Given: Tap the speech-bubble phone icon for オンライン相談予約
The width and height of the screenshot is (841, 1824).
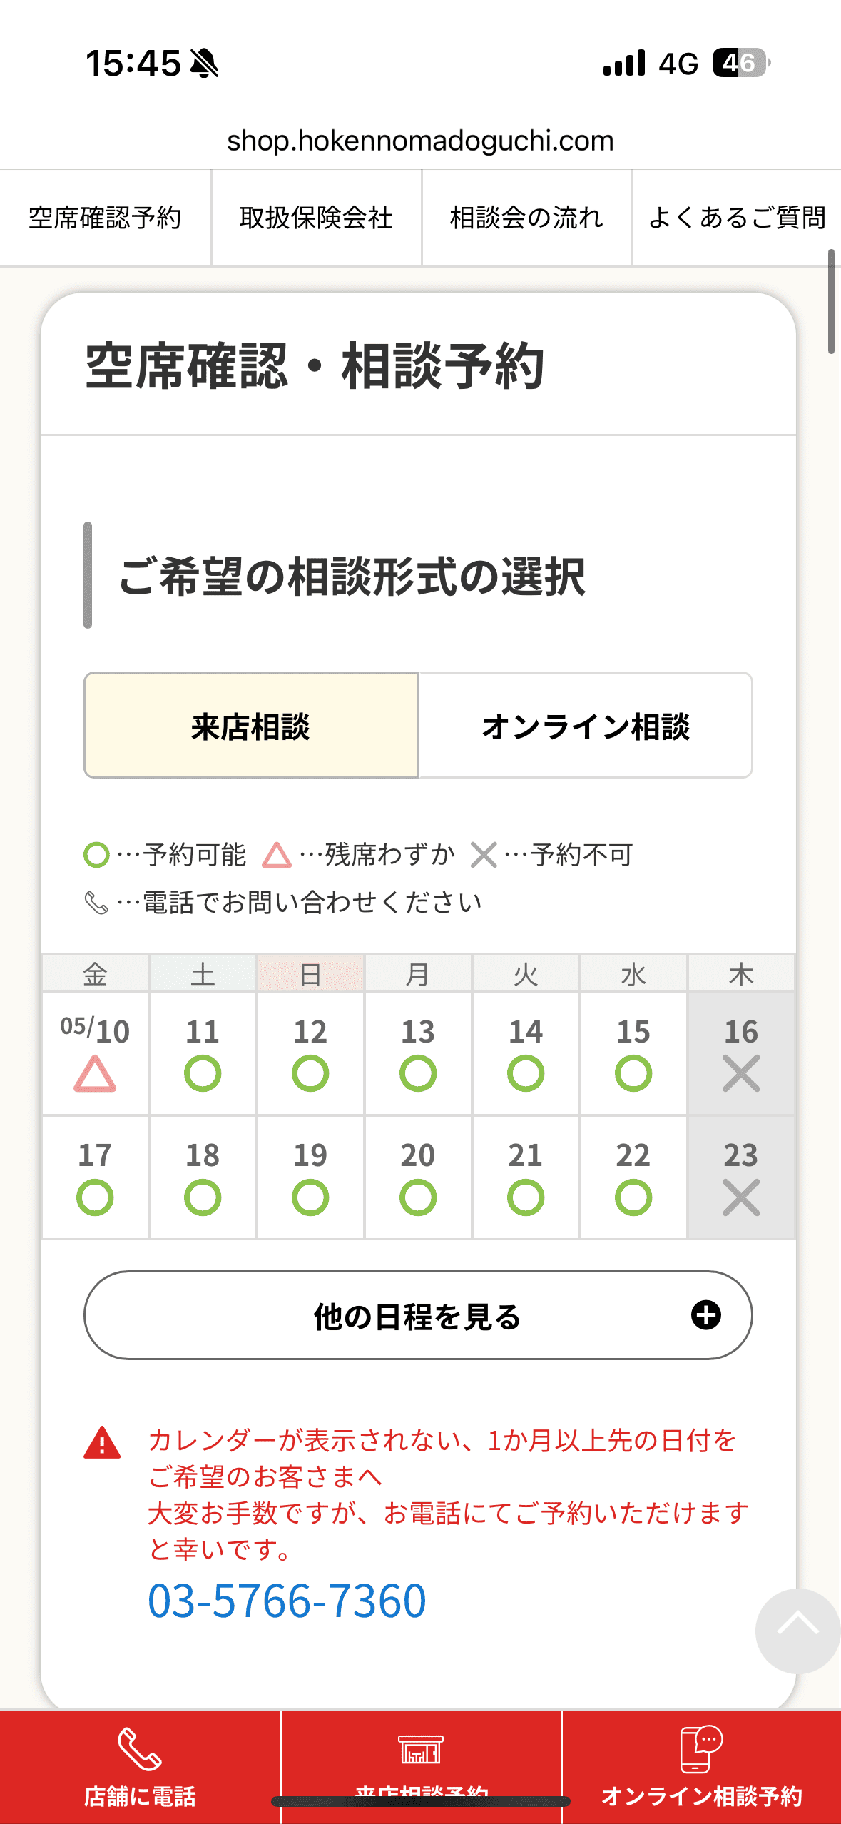Looking at the screenshot, I should click(701, 1749).
